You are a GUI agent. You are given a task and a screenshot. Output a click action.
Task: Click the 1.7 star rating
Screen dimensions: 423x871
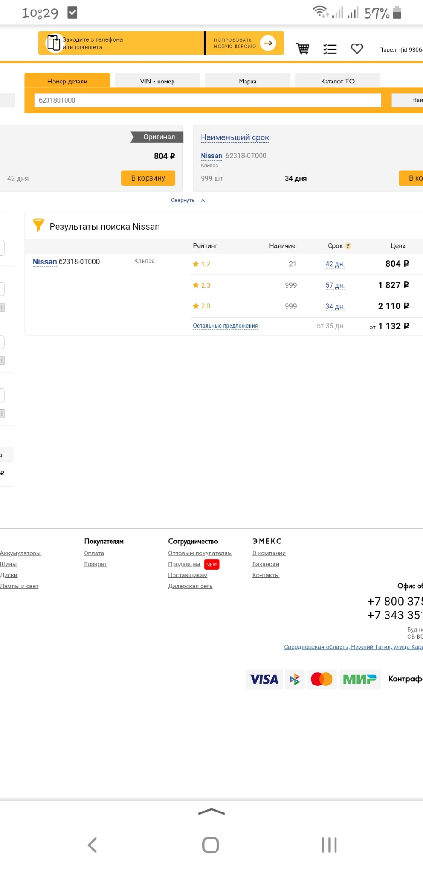click(x=202, y=264)
